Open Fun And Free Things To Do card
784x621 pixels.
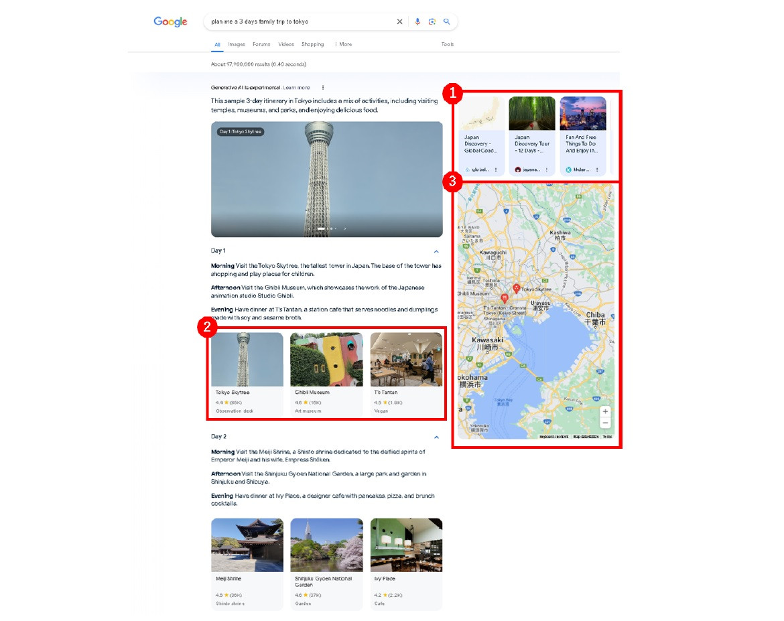pos(583,136)
